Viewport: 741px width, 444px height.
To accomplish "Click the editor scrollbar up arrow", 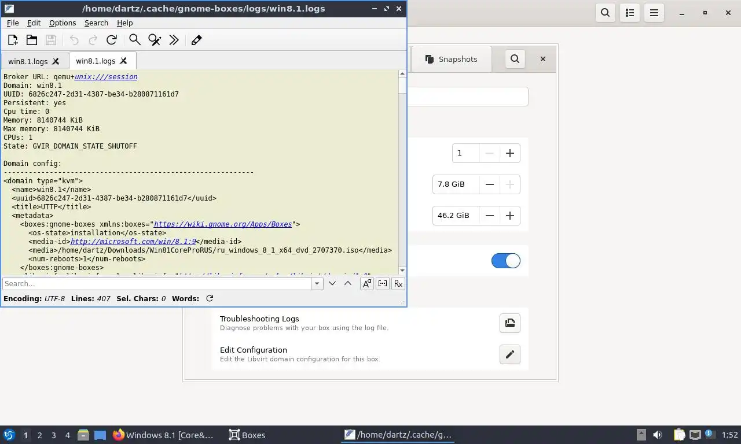I will coord(402,74).
